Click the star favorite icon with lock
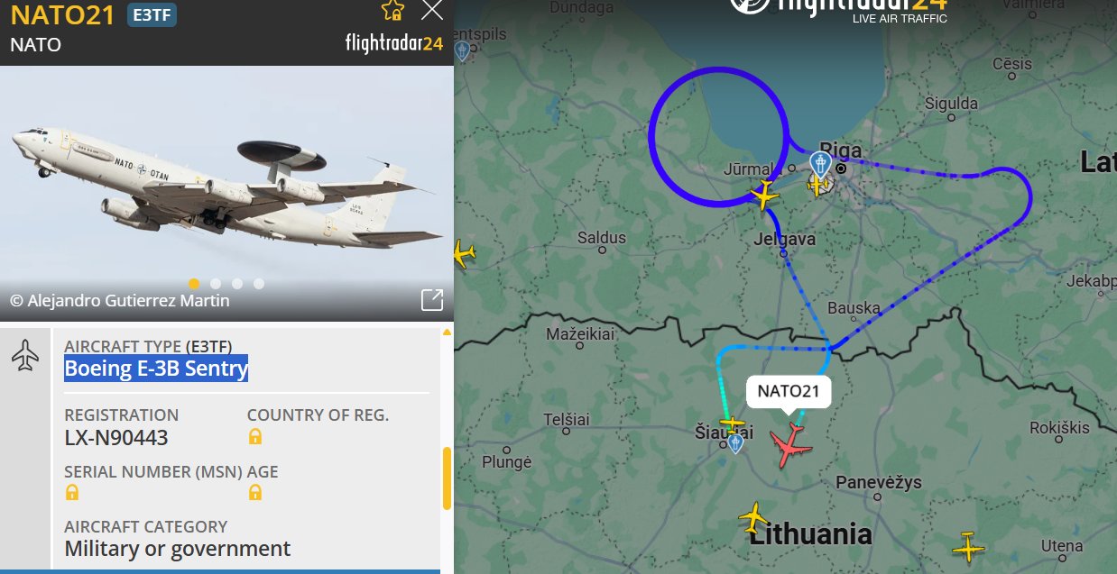The width and height of the screenshot is (1117, 574). pyautogui.click(x=392, y=10)
